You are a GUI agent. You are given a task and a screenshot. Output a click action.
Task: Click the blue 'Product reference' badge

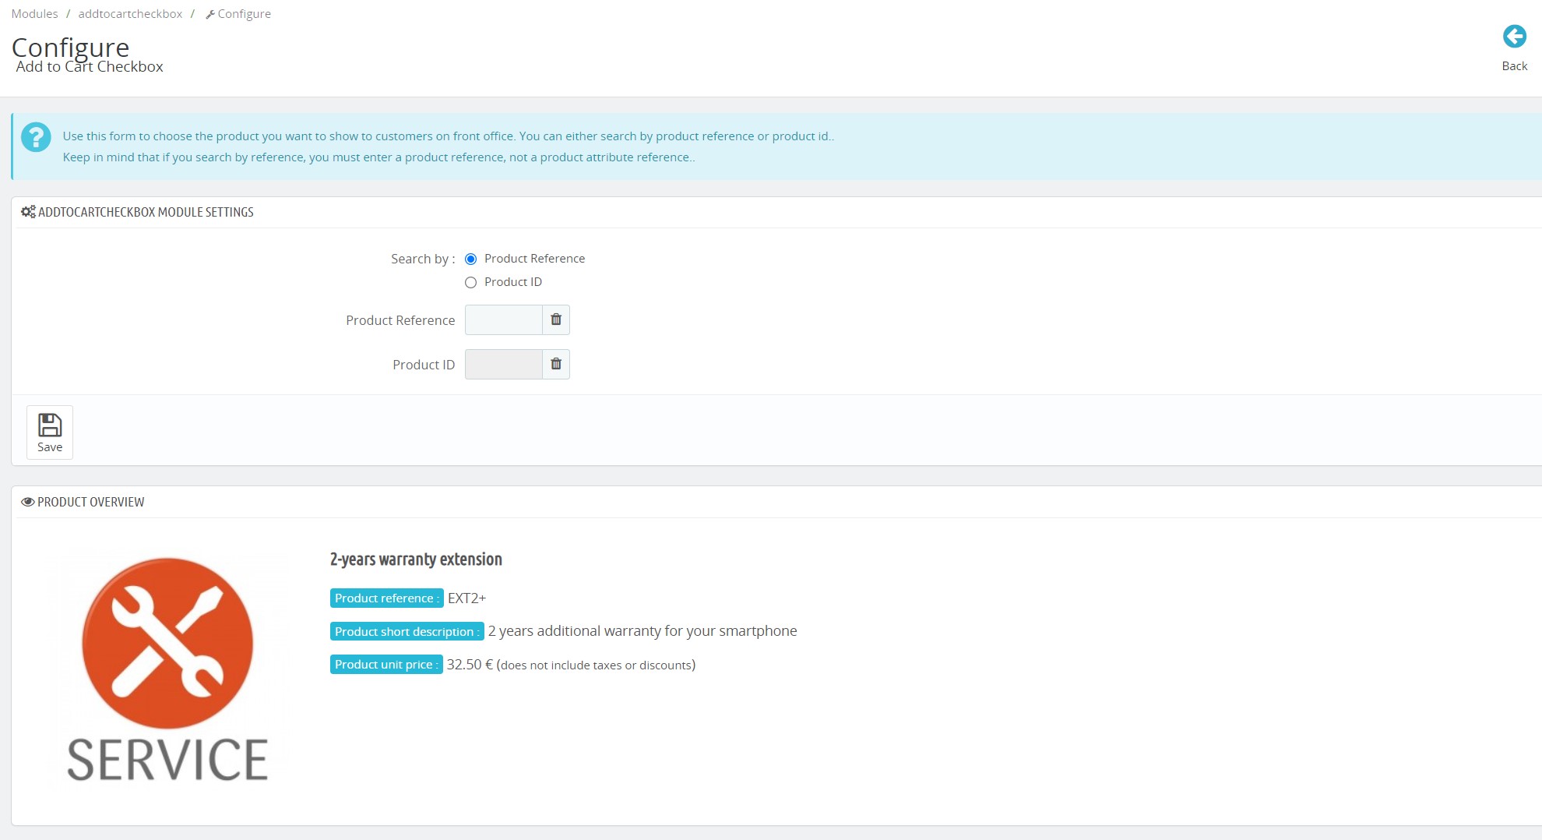click(386, 598)
